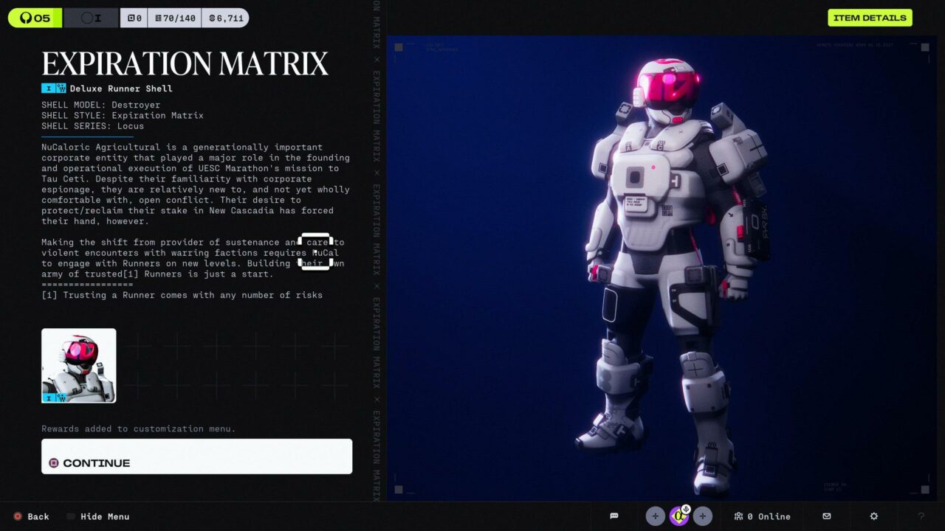Open the settings gear icon
Viewport: 945px width, 531px height.
[874, 516]
